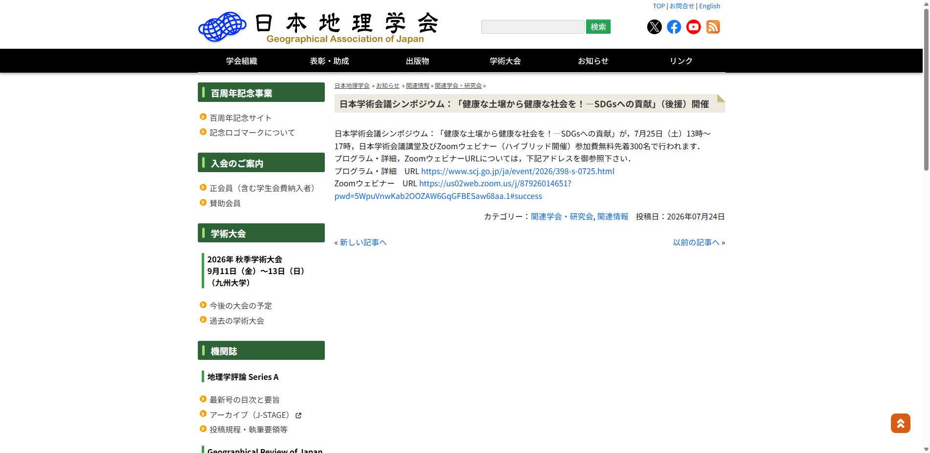This screenshot has width=930, height=453.
Task: Open 賛助会員 sidebar link
Action: 225,203
